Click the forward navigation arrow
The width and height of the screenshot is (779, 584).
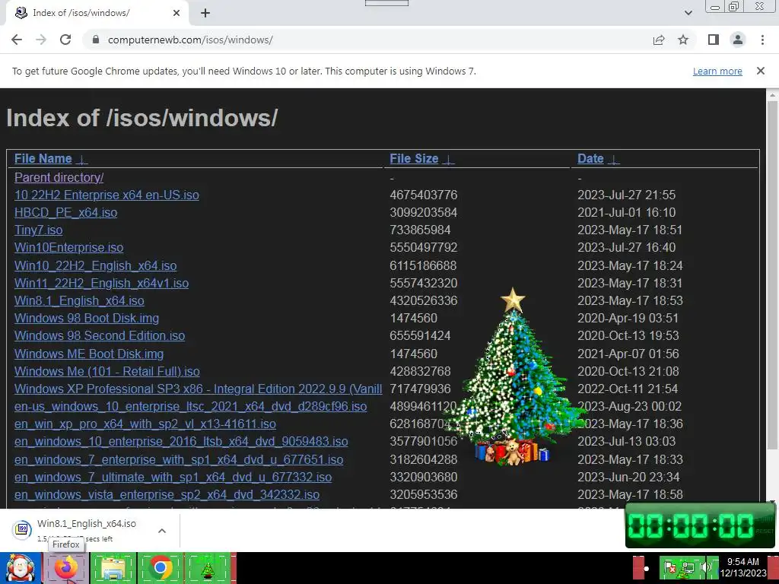tap(41, 40)
